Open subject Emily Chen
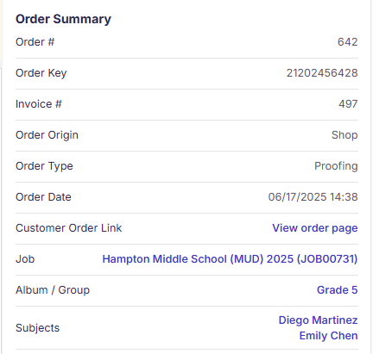Screen dimensions: 373x354 click(328, 336)
